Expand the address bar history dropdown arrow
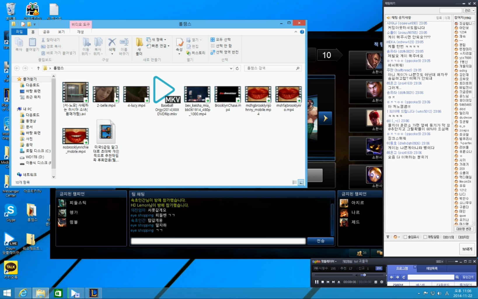The width and height of the screenshot is (478, 299). pos(231,68)
